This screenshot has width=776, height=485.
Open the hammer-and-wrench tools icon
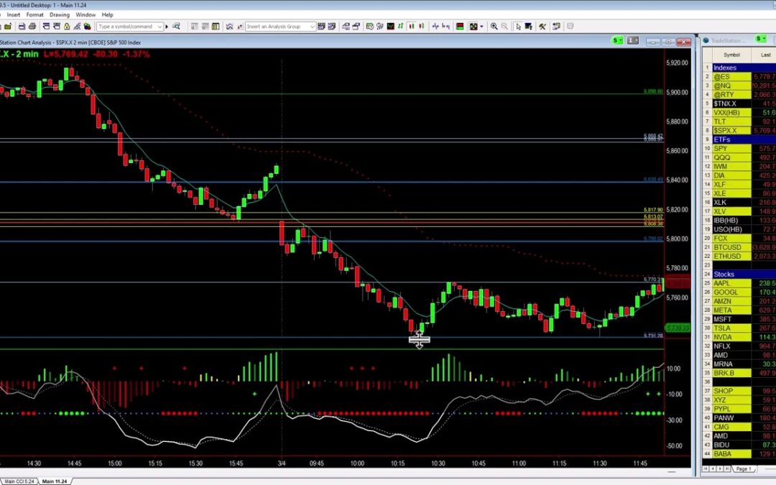pos(542,27)
